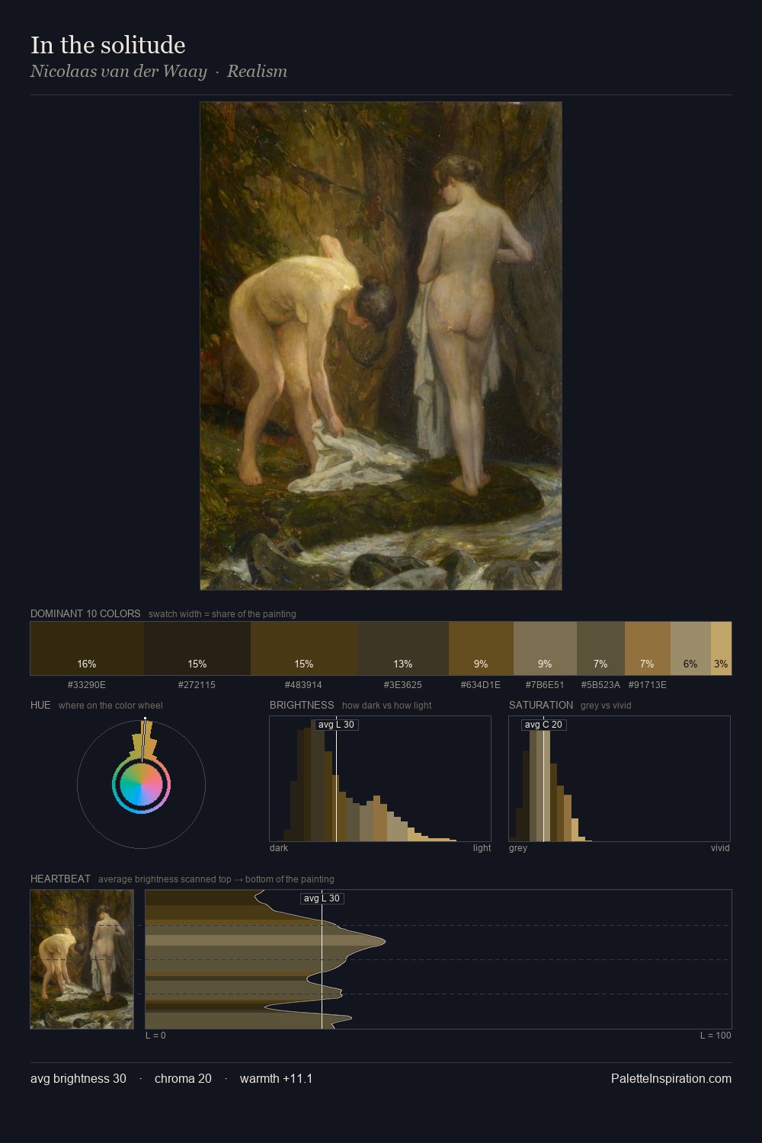Screen dimensions: 762x1143
Task: Click the PaletteInspiration.com link
Action: pyautogui.click(x=671, y=1078)
